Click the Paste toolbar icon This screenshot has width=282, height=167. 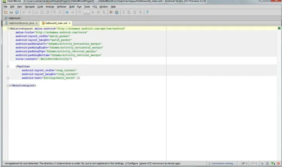point(48,12)
